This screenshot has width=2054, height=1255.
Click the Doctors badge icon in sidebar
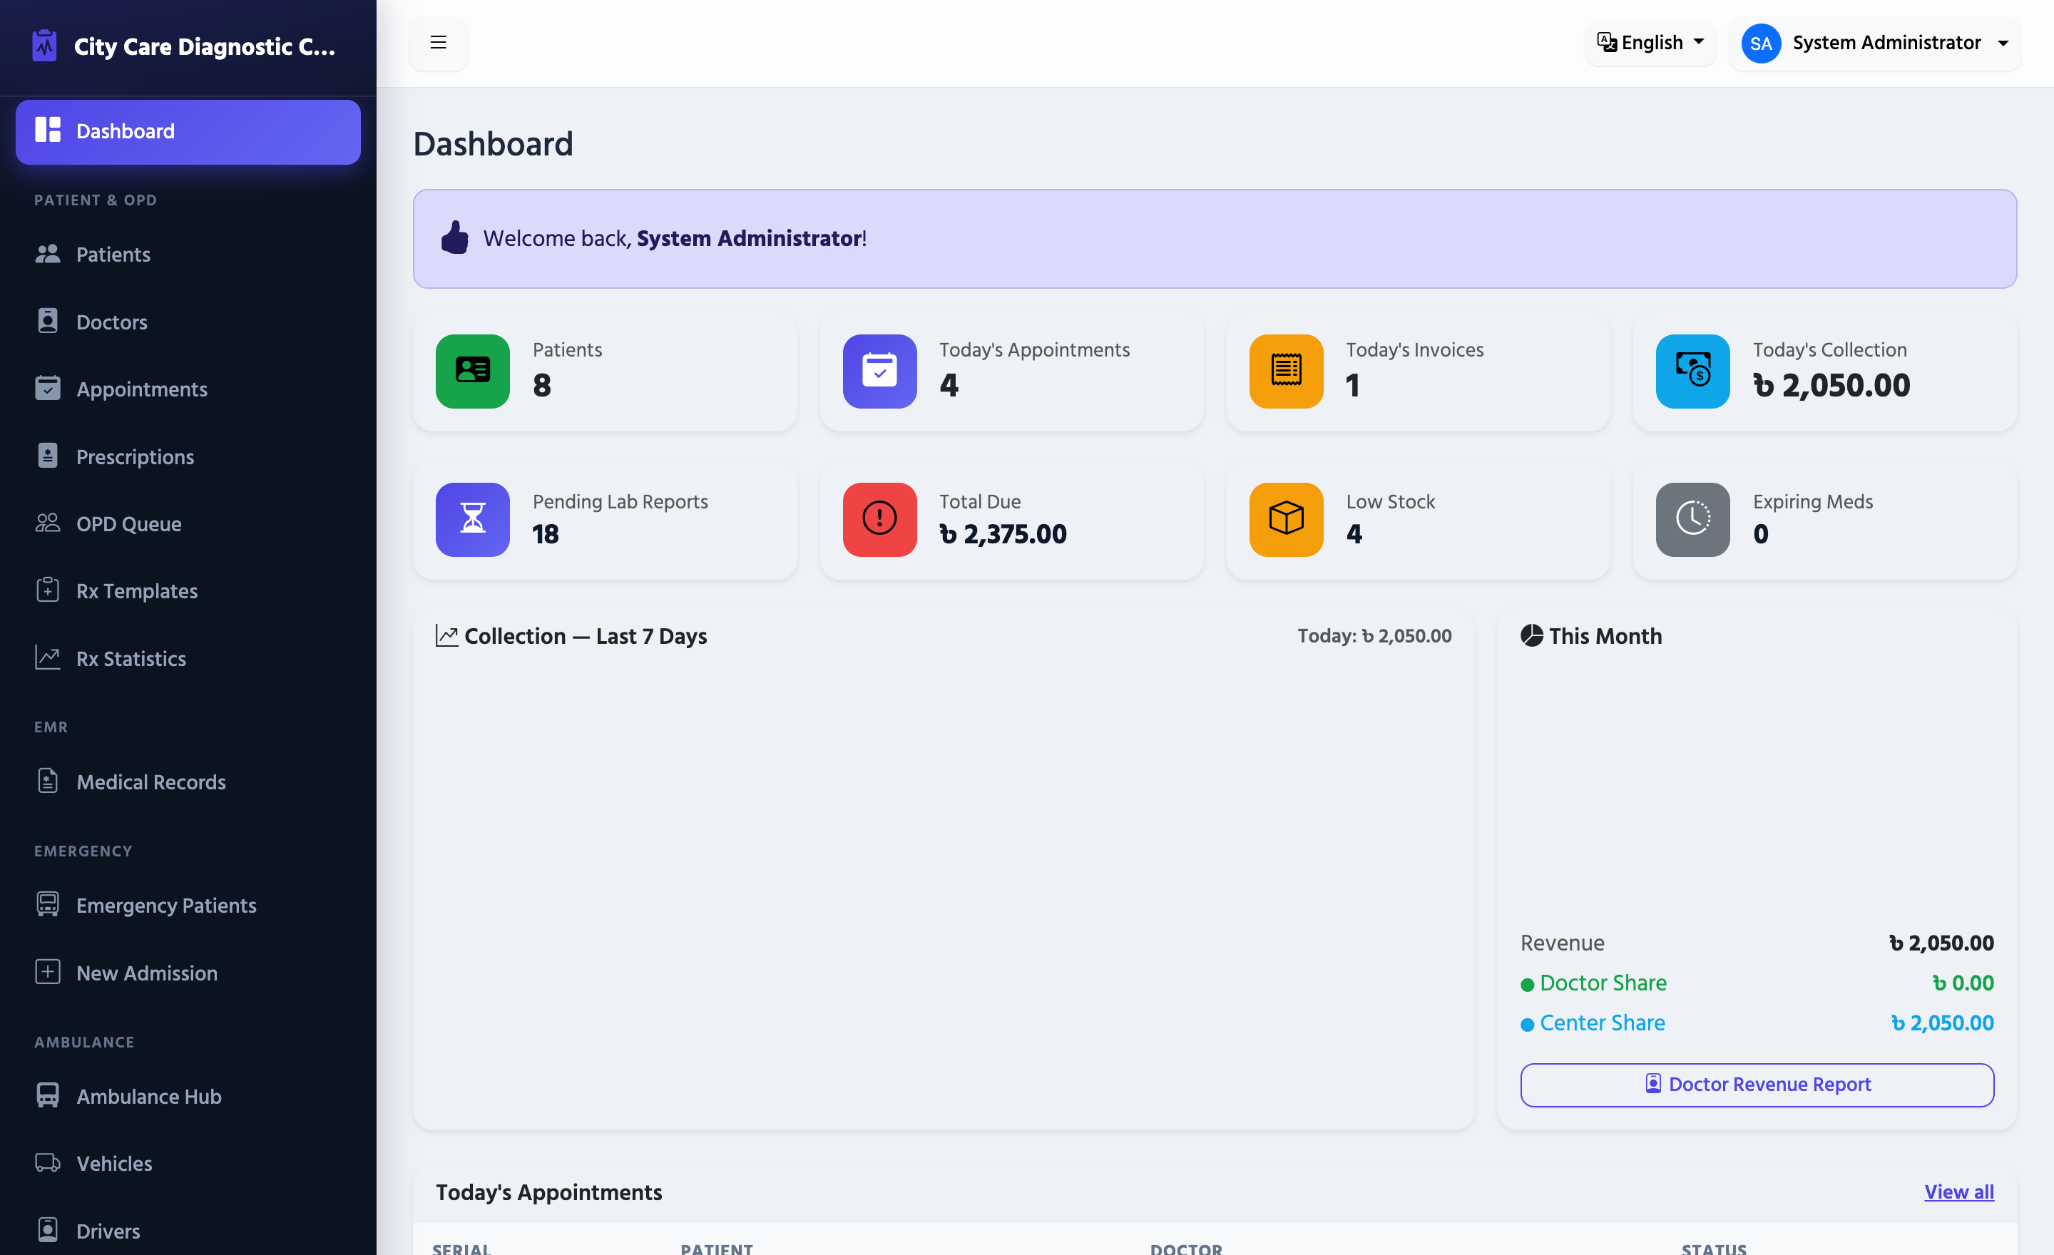click(x=48, y=322)
